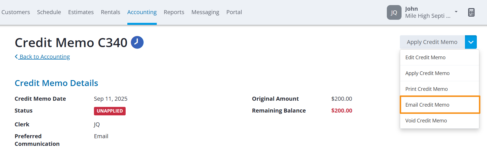487x154 pixels.
Task: Collapse the blue Apply Credit Memo chevron
Action: [471, 42]
